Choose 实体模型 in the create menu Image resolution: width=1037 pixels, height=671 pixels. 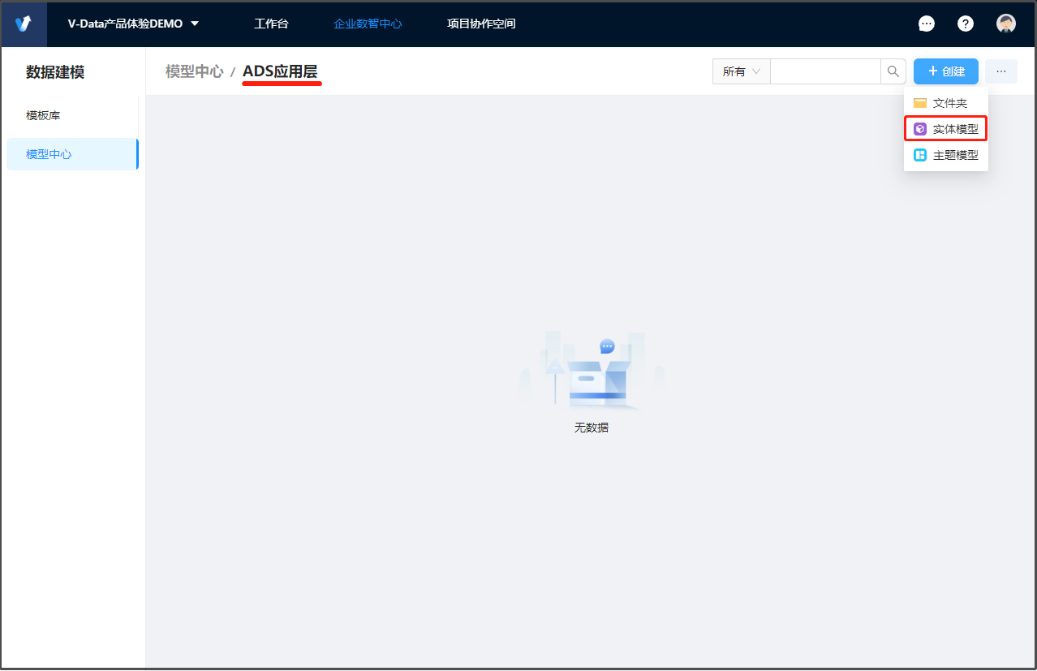click(x=945, y=129)
